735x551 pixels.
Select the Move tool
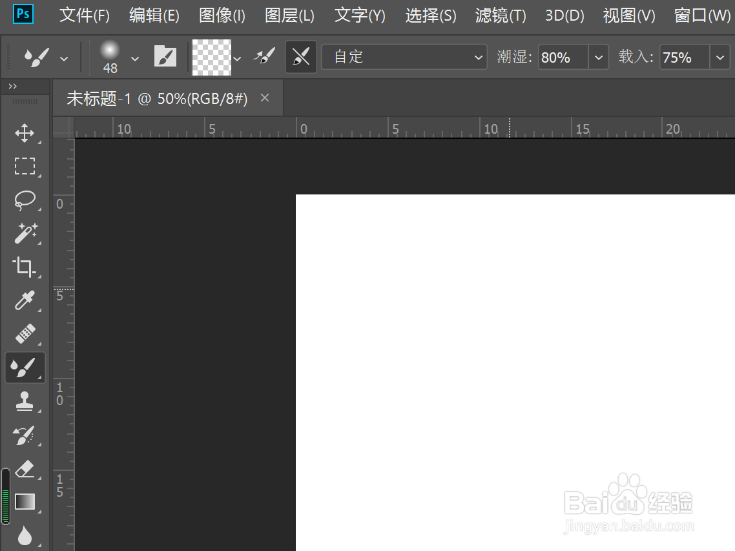25,133
